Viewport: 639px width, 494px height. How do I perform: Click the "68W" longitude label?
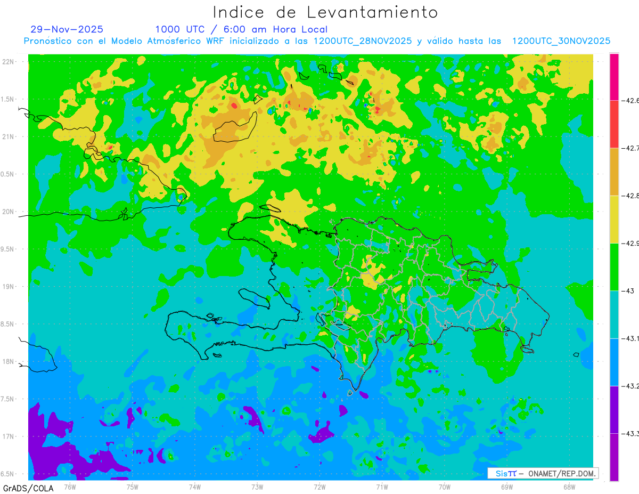click(569, 487)
